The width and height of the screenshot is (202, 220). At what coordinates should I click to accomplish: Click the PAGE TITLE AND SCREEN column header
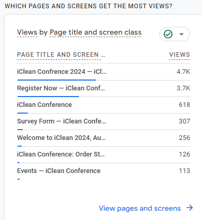point(61,55)
